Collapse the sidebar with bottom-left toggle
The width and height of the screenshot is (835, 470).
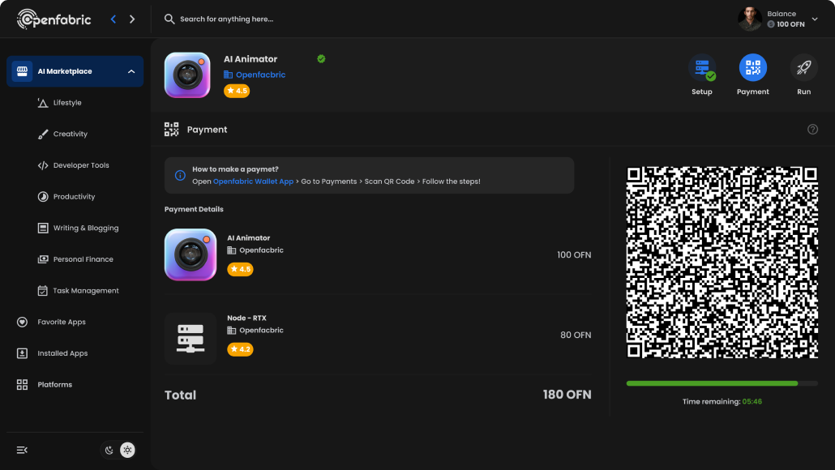pyautogui.click(x=22, y=450)
